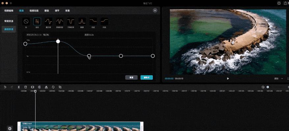Click the freeze frame icon in toolbar

pos(32,87)
